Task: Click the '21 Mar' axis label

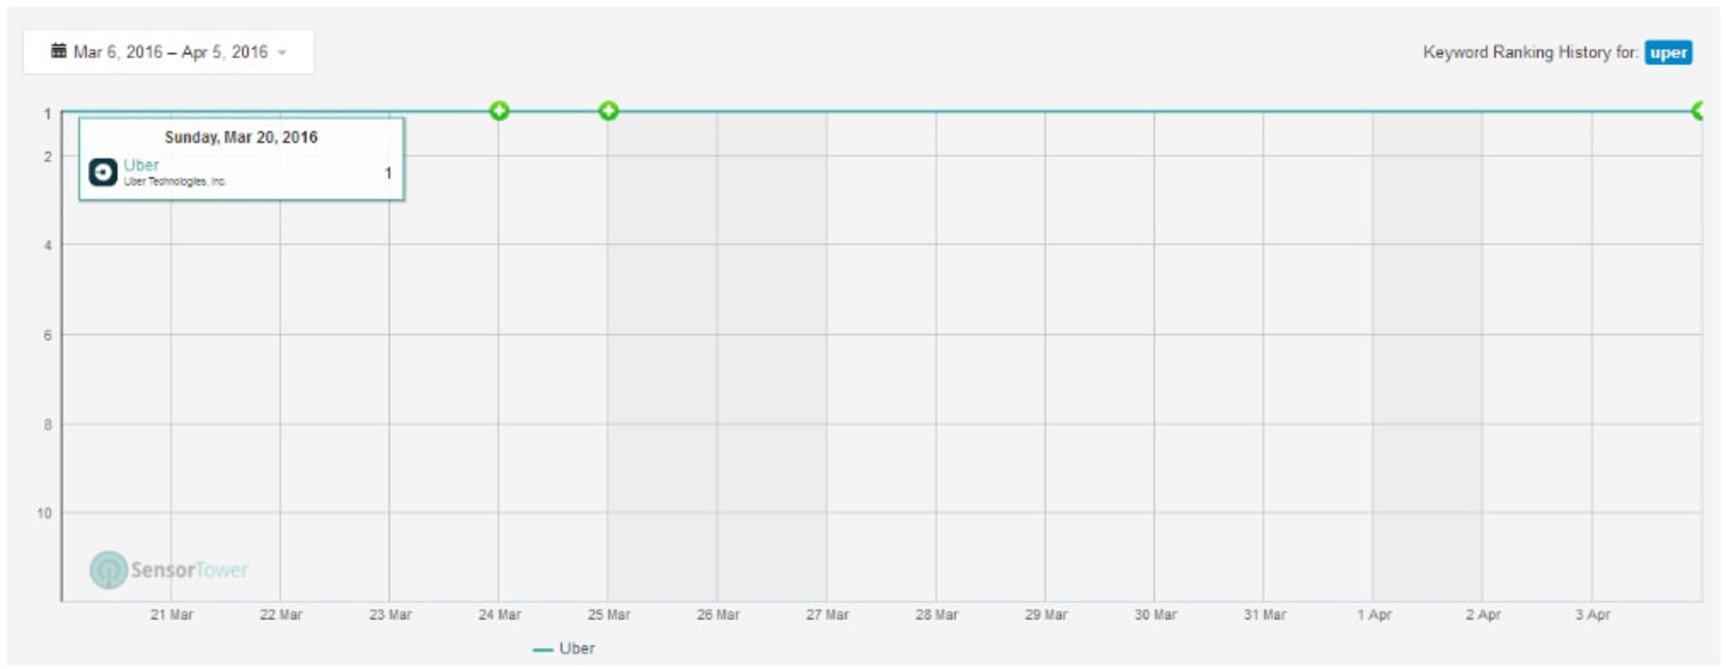Action: (172, 615)
